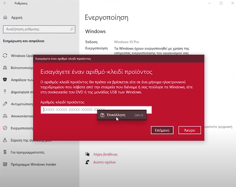Image resolution: width=236 pixels, height=187 pixels.
Task: Select the Ενεργοποίηση checkmark icon
Action: coord(5,128)
